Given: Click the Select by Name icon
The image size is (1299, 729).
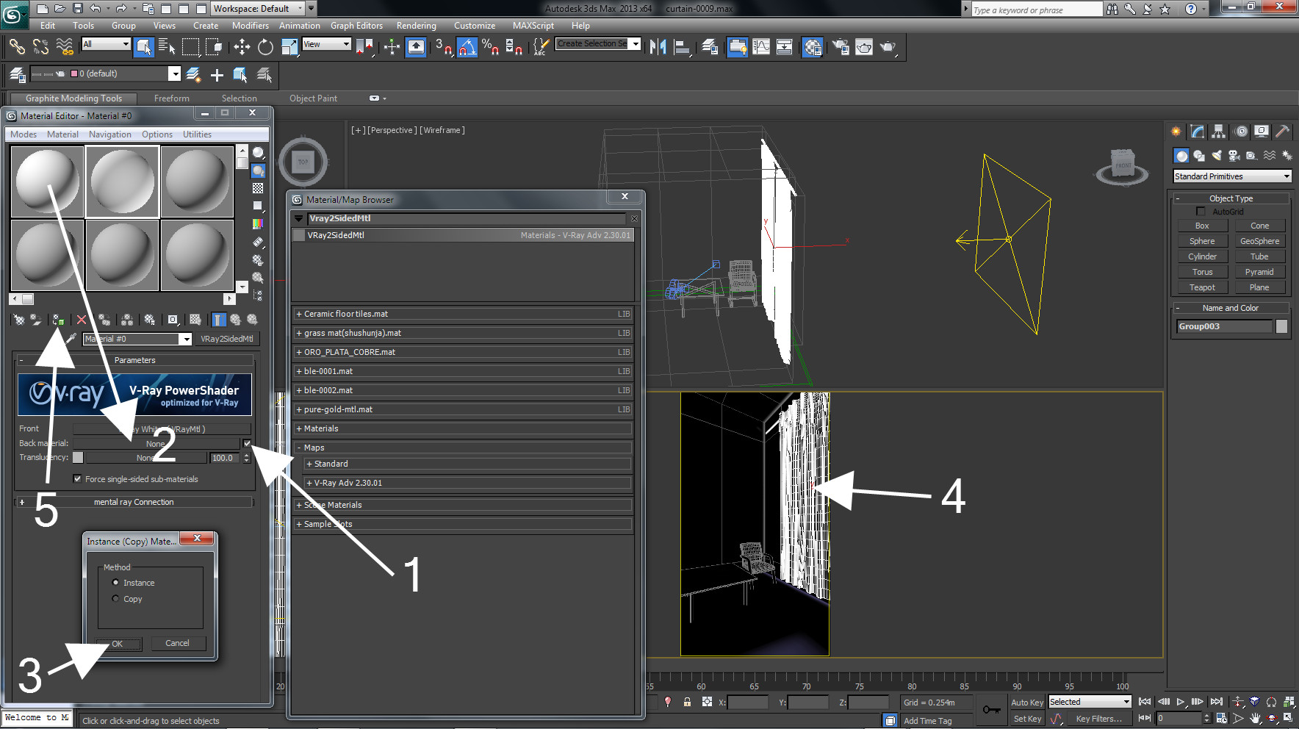Looking at the screenshot, I should pos(167,47).
